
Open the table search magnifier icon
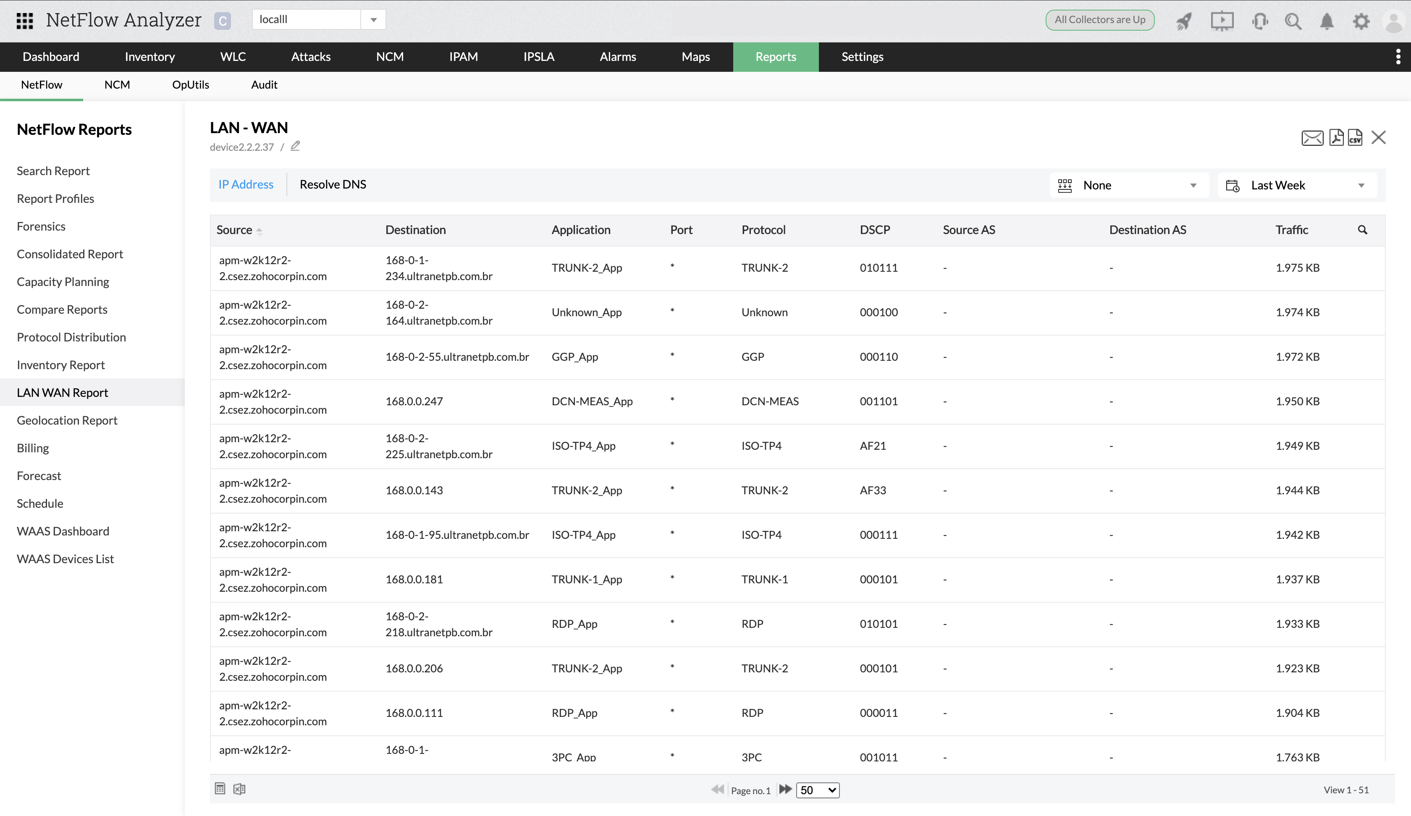1362,230
